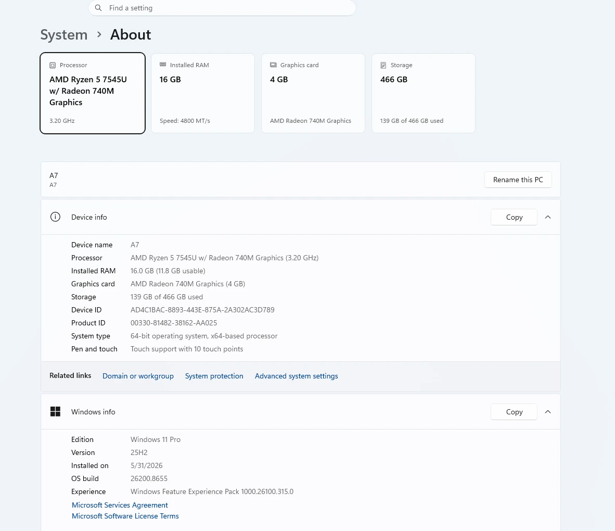The width and height of the screenshot is (615, 531).
Task: Collapse the Windows info section
Action: tap(548, 412)
